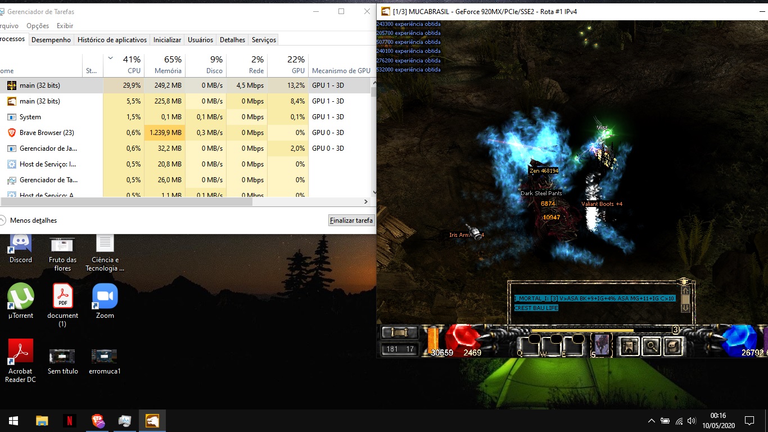Select the Brave Browser (23) process row
This screenshot has height=432, width=768.
[47, 133]
